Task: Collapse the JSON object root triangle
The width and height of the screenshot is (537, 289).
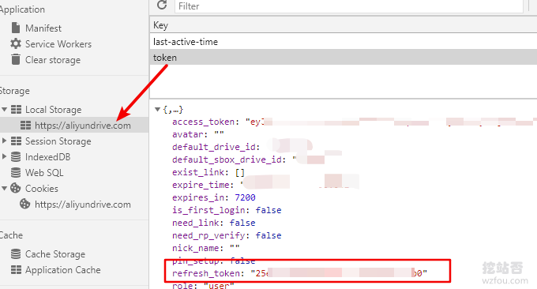Action: (x=157, y=110)
